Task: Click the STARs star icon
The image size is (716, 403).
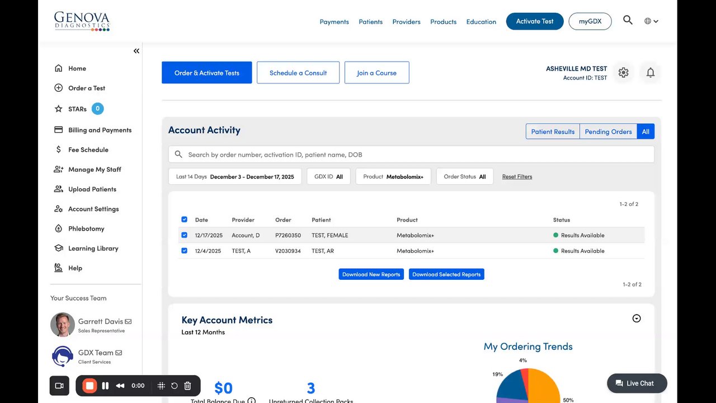Action: point(58,109)
